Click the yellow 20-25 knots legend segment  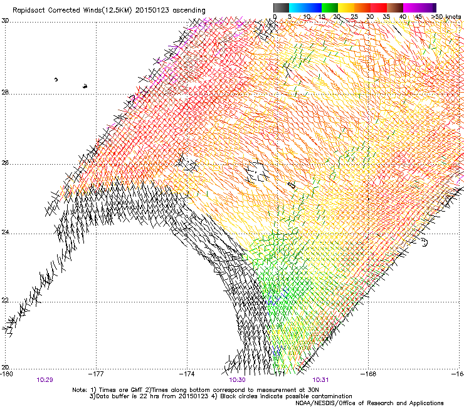click(x=346, y=8)
